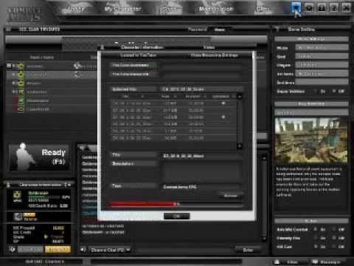Click the chat panel scroll down arrow

[264, 239]
